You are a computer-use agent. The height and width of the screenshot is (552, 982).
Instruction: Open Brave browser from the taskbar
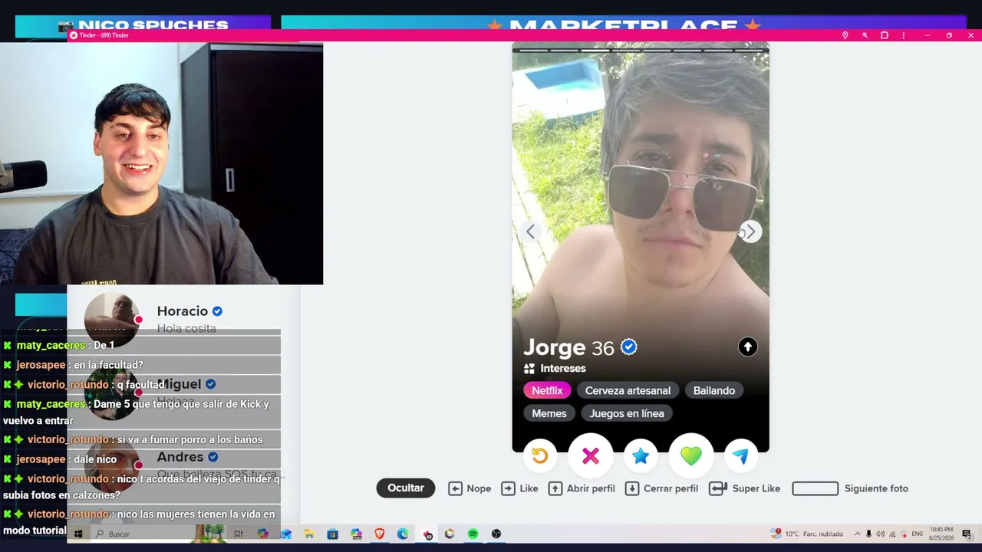pyautogui.click(x=380, y=534)
